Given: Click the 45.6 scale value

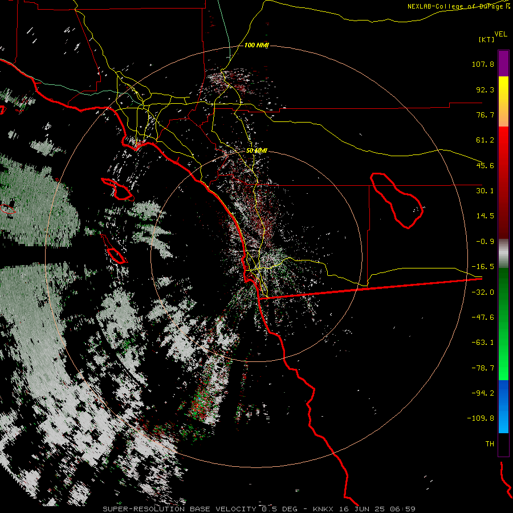Looking at the screenshot, I should coord(485,165).
